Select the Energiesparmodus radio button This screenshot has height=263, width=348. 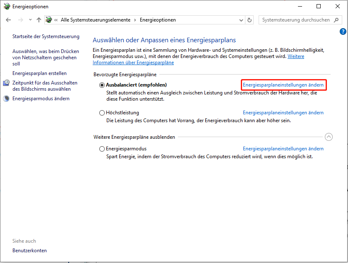click(102, 149)
